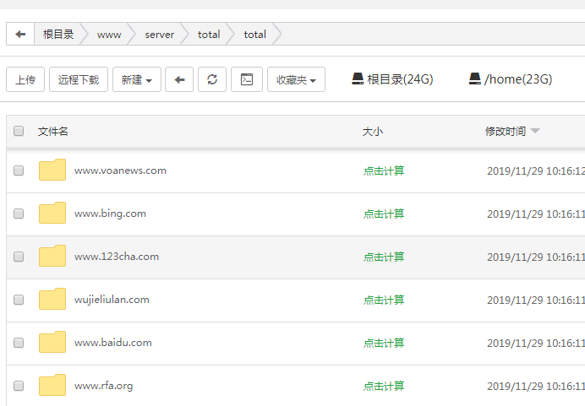Click empty area of breadcrumb path bar
This screenshot has height=406, width=585.
[x=433, y=34]
